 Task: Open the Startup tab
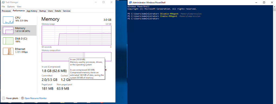click(x=42, y=11)
